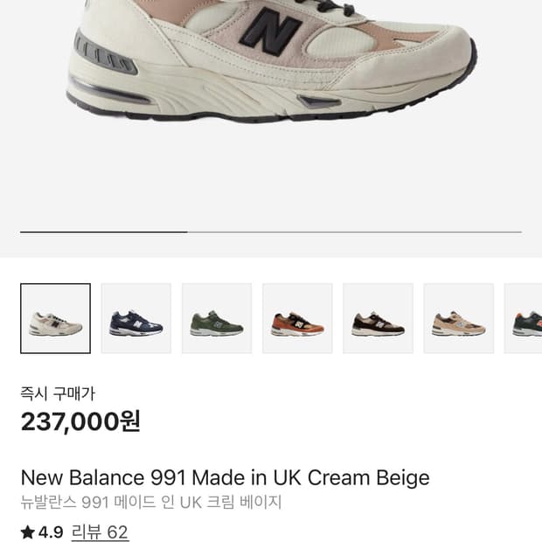The height and width of the screenshot is (542, 542).
Task: Click the black N logo on the shoe
Action: tap(270, 31)
